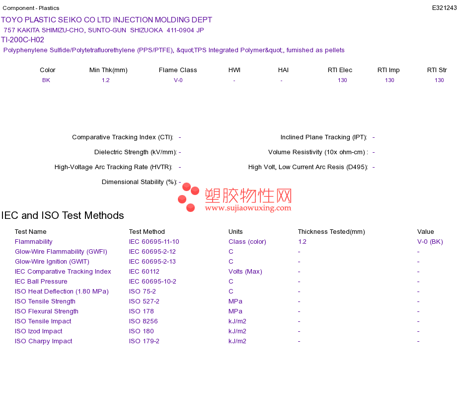
Task: Click the Test Method column header
Action: coord(147,231)
